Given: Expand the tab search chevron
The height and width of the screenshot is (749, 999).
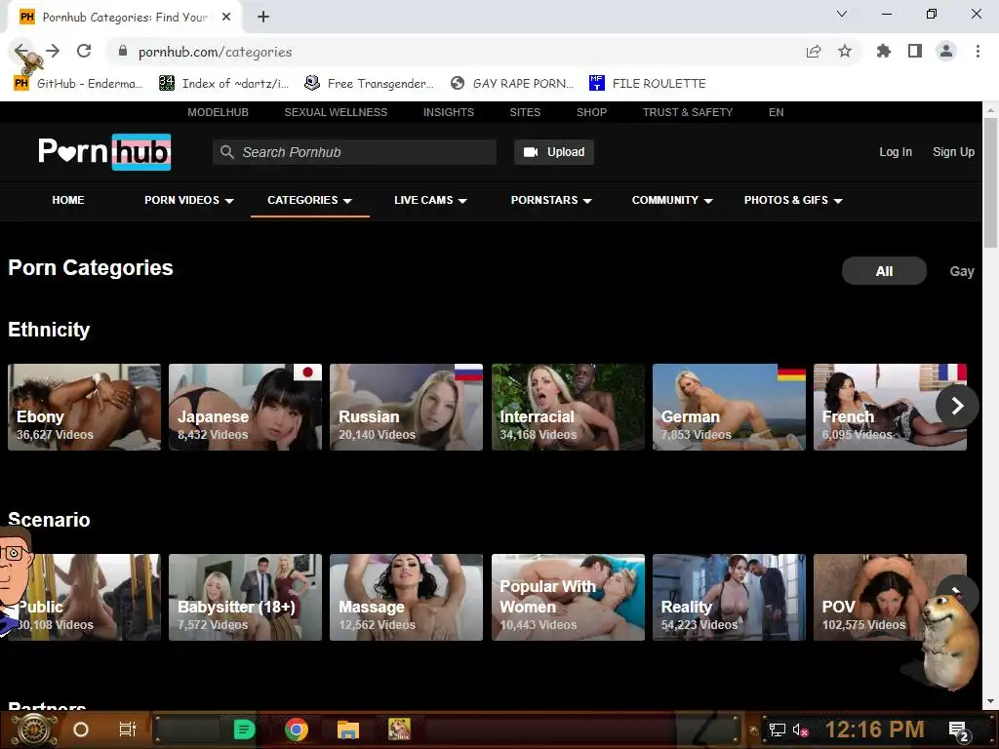Looking at the screenshot, I should coord(842,14).
